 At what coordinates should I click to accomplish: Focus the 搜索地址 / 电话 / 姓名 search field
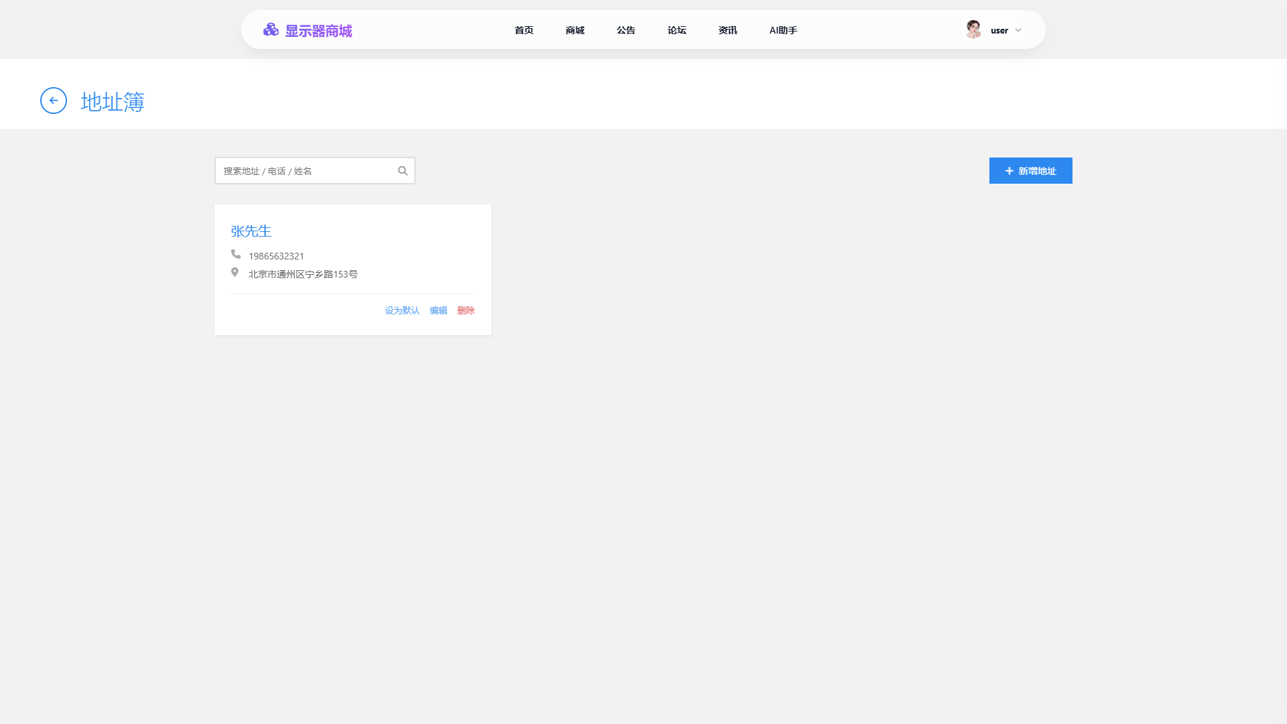point(315,171)
